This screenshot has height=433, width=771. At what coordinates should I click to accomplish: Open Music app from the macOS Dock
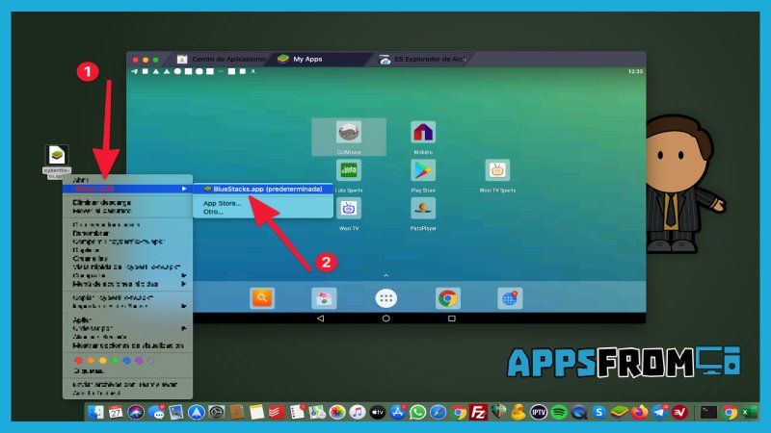pos(358,412)
